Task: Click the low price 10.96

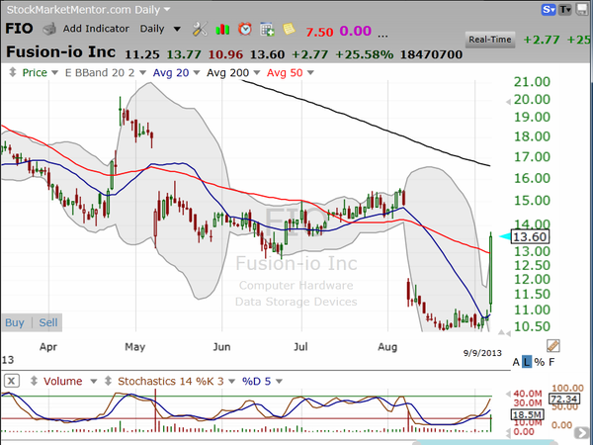Action: pyautogui.click(x=225, y=54)
